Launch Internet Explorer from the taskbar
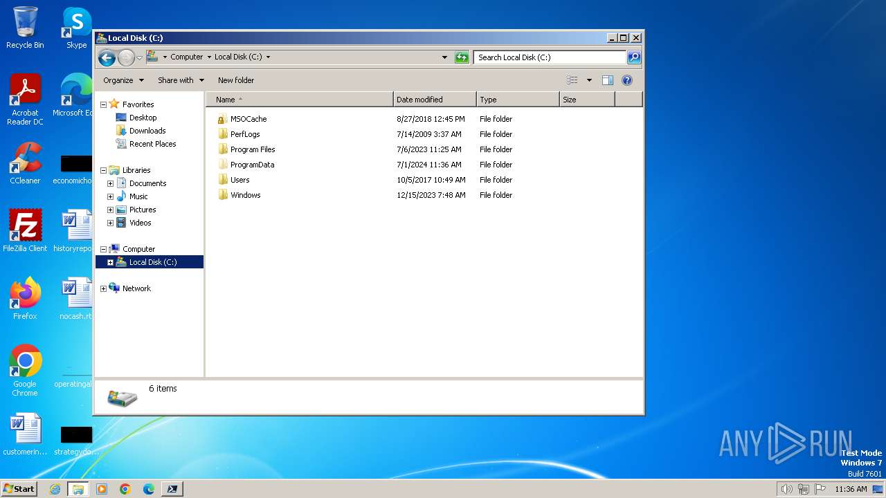 pyautogui.click(x=55, y=489)
